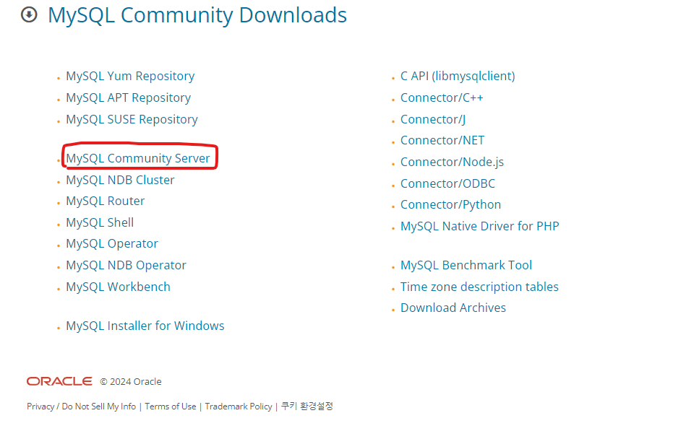Image resolution: width=686 pixels, height=426 pixels.
Task: Open Privacy / Do Not Sell My Info
Action: 82,407
